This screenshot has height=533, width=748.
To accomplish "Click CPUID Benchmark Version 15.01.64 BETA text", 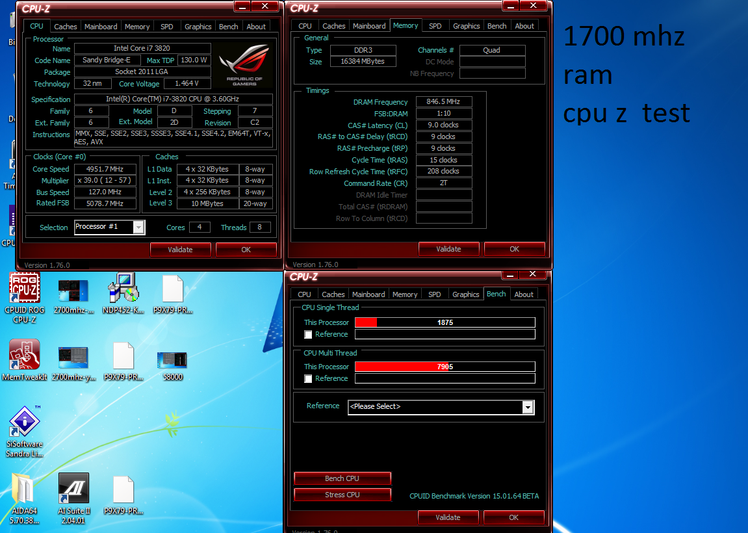I will pos(474,496).
